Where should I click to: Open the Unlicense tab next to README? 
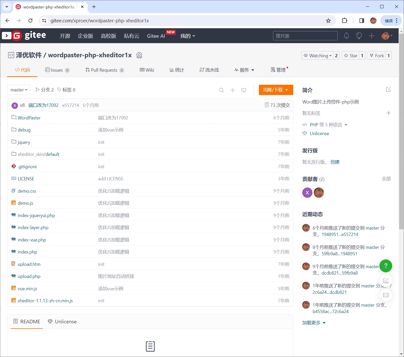pos(62,322)
